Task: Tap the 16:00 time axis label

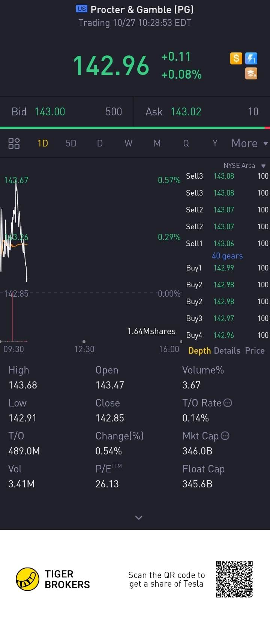Action: (169, 349)
